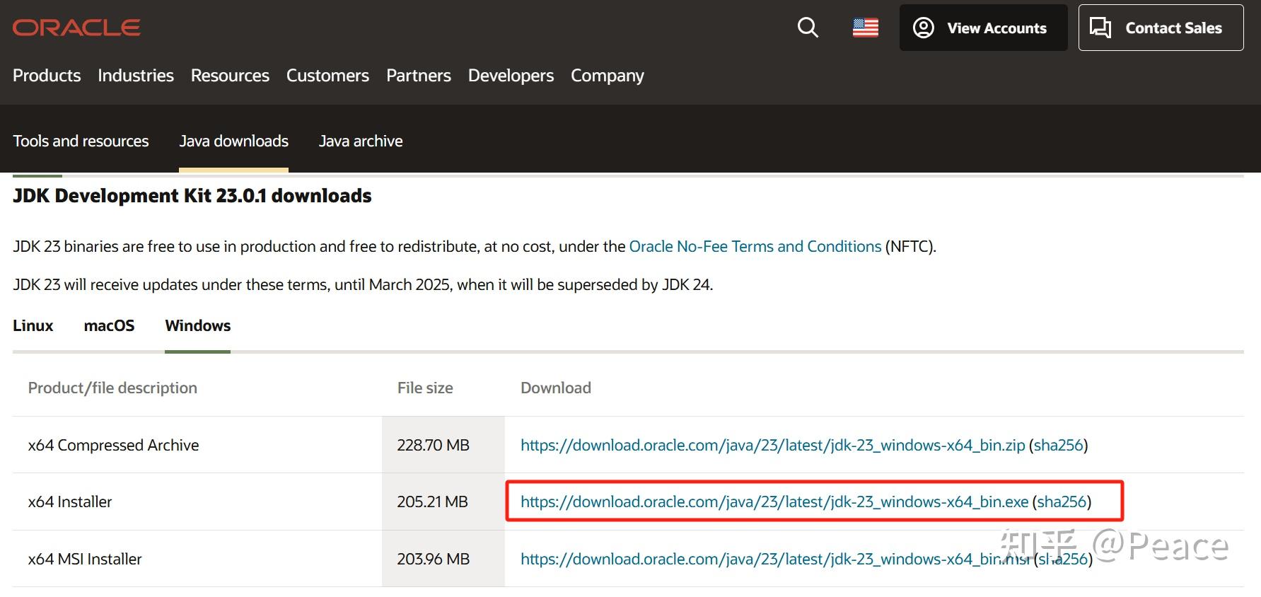
Task: Click the Oracle logo
Action: click(x=76, y=28)
